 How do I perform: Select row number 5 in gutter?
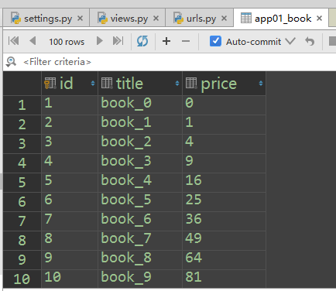point(22,183)
